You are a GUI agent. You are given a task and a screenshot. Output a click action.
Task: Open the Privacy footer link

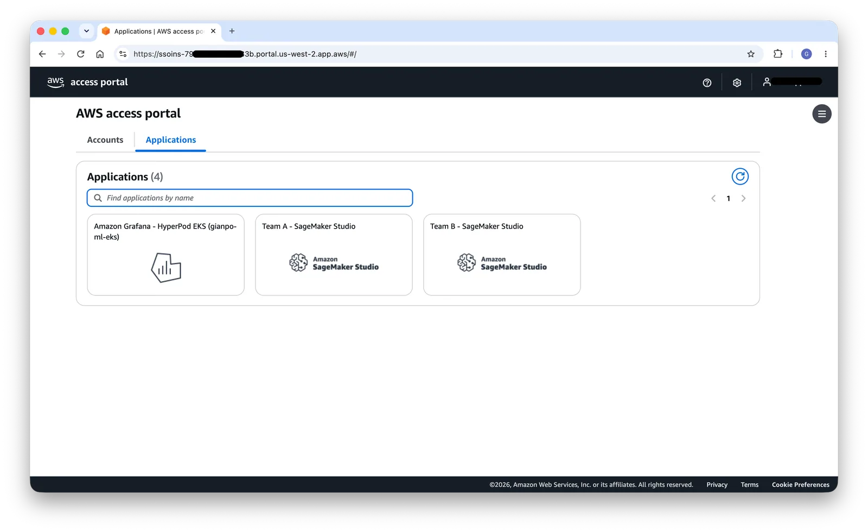[717, 485]
